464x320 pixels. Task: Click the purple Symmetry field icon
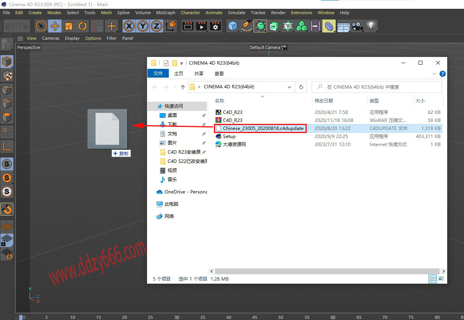point(315,26)
